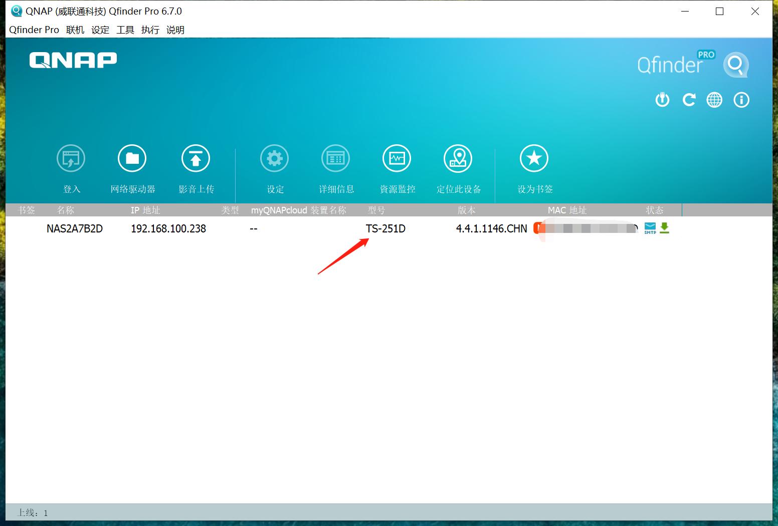The image size is (778, 526).
Task: Click the SMTP mail status icon
Action: click(x=650, y=228)
